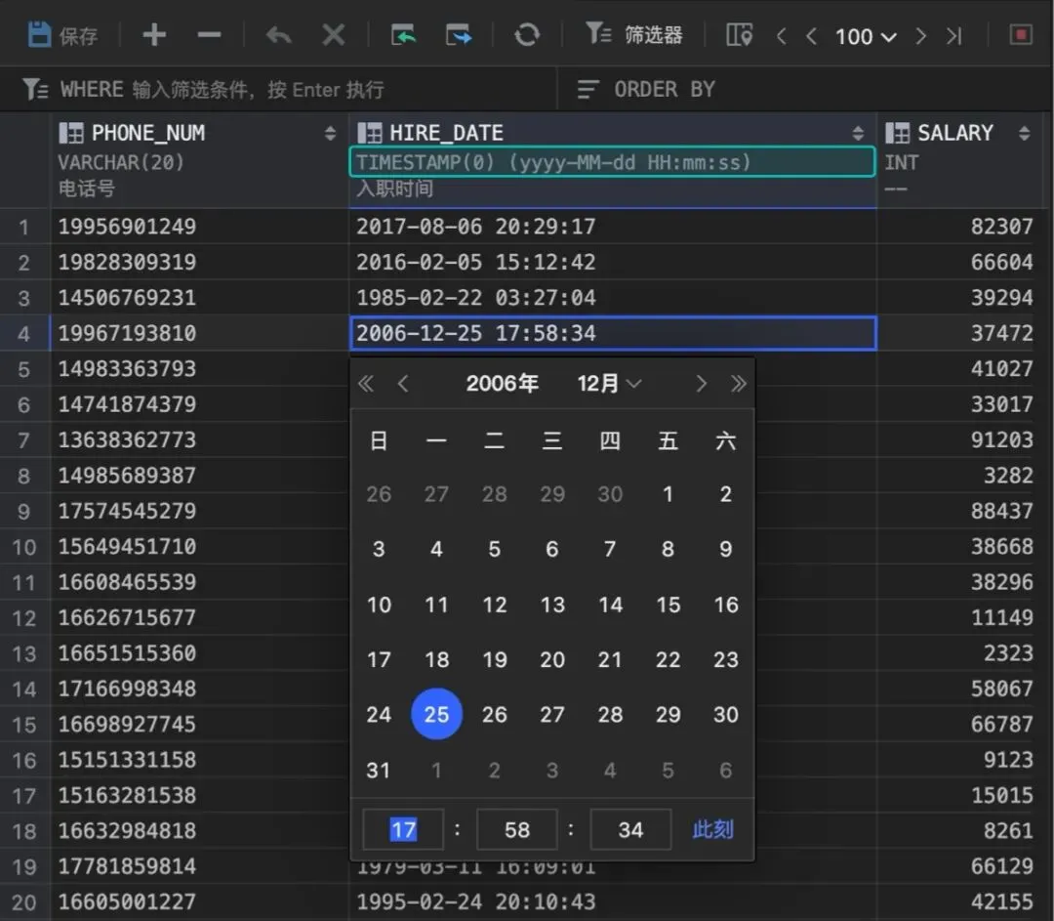Image resolution: width=1054 pixels, height=921 pixels.
Task: Sort the PHONE_NUM column
Action: (x=330, y=133)
